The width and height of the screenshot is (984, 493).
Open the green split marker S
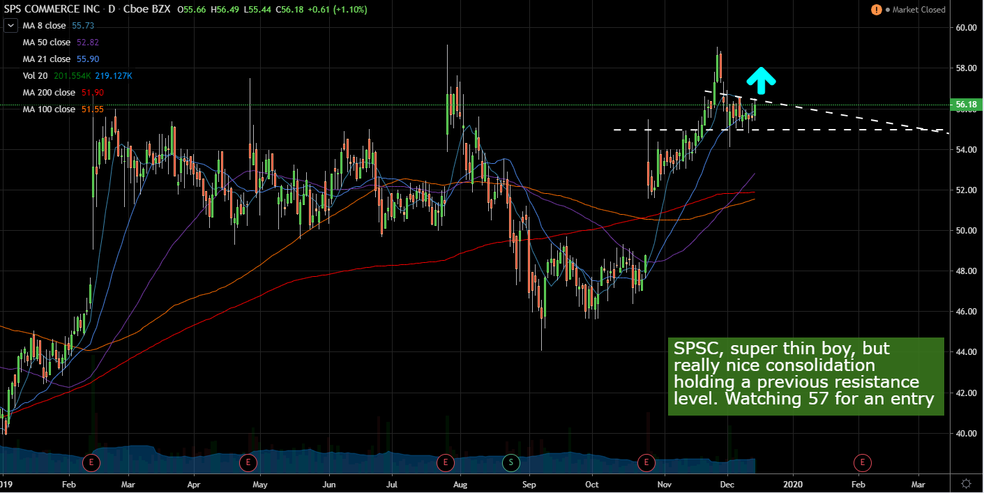510,462
